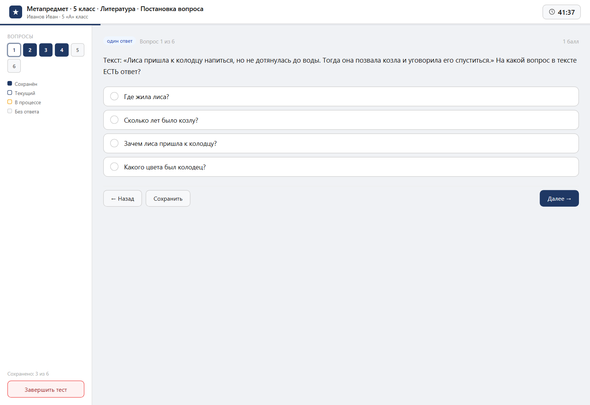Save the answer with "Сохранить"

(168, 198)
